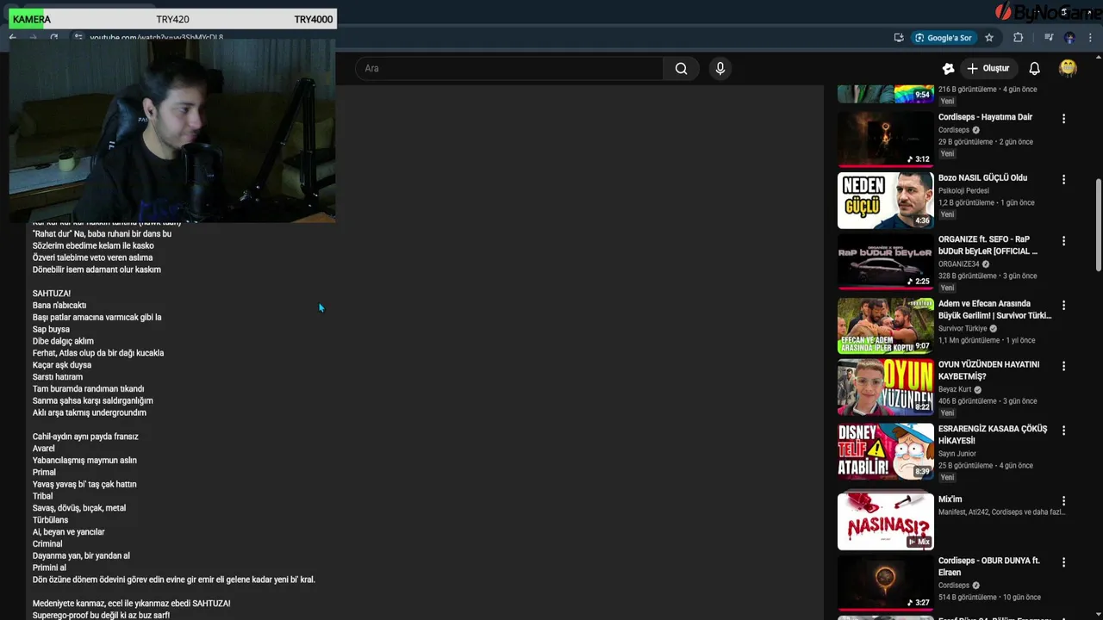Open the NEDEN GÜÇLÜ video thumbnail
The image size is (1103, 620).
click(x=885, y=200)
